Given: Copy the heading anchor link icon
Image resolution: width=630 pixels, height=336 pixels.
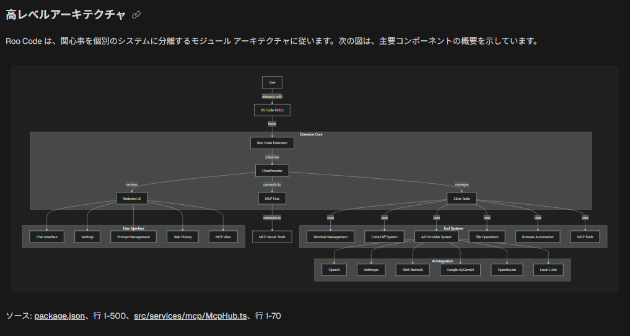Looking at the screenshot, I should [136, 15].
